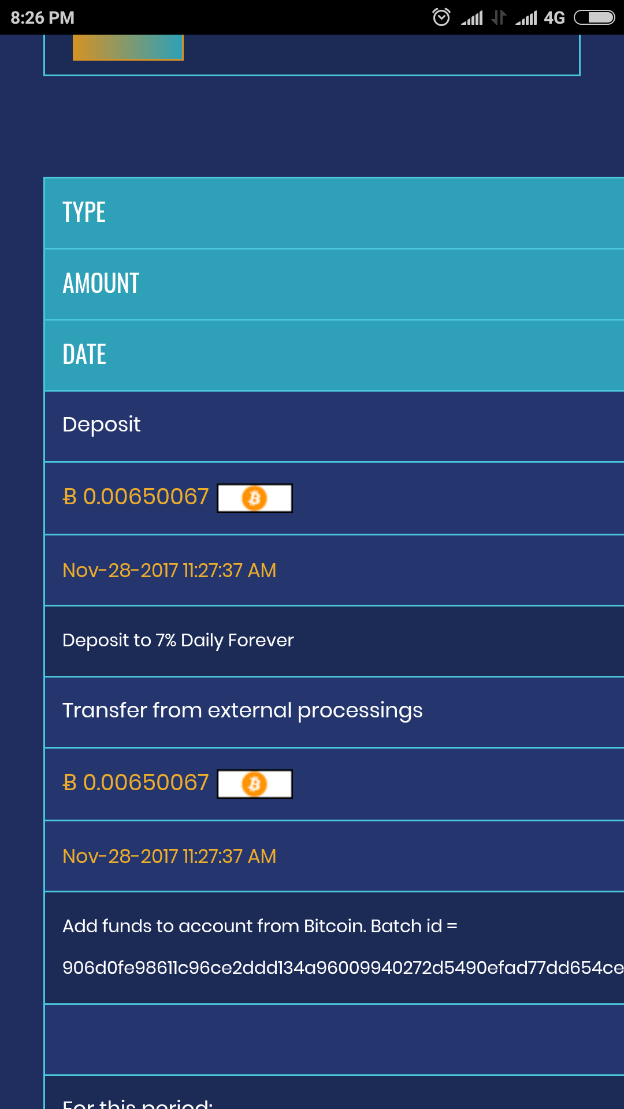Tap the first signal strength icon
Screen dimensions: 624x1109
(472, 18)
